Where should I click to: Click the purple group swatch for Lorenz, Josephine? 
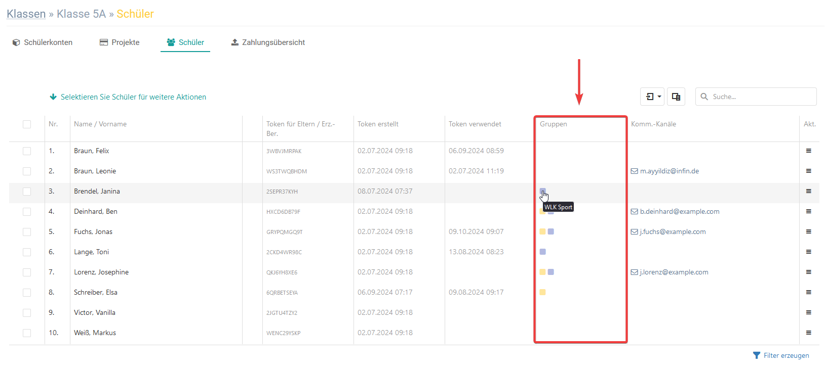coord(551,272)
